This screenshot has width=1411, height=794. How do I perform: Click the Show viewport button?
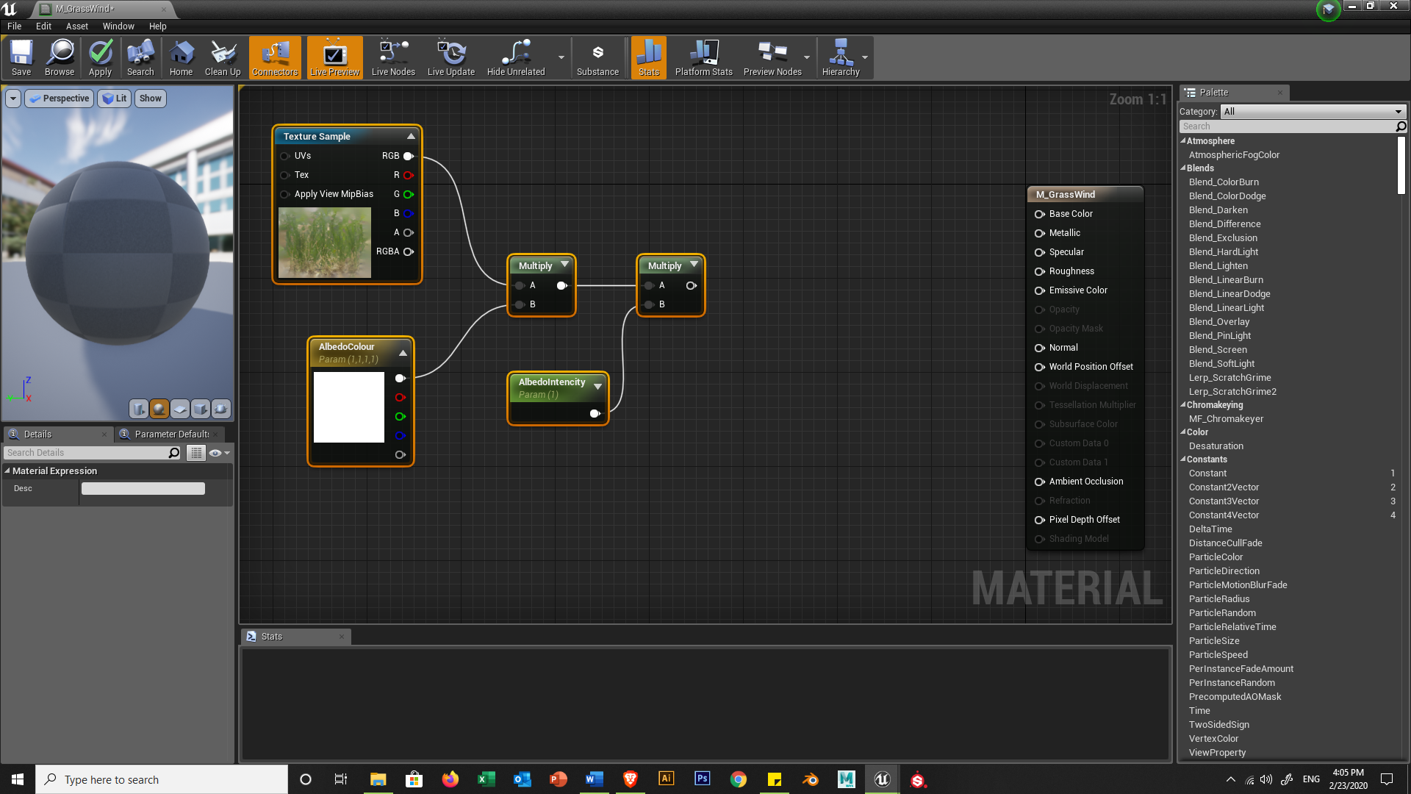tap(150, 99)
